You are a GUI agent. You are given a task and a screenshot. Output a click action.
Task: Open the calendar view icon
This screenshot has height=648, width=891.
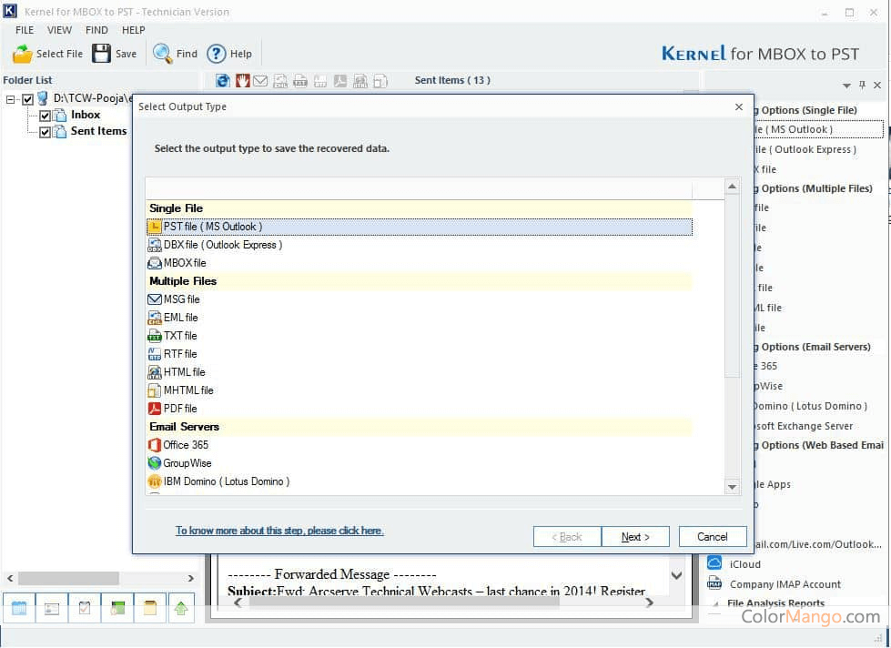pos(19,608)
